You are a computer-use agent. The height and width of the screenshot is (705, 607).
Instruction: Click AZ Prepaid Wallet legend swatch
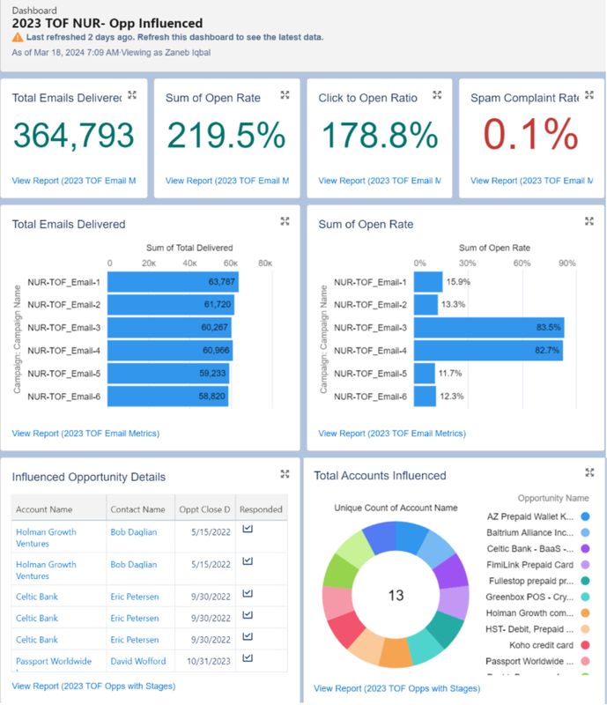(x=585, y=516)
